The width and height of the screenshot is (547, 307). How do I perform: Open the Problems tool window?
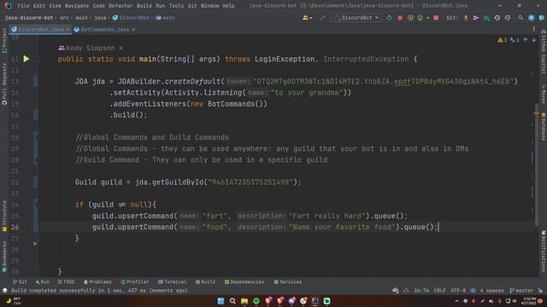pos(97,282)
